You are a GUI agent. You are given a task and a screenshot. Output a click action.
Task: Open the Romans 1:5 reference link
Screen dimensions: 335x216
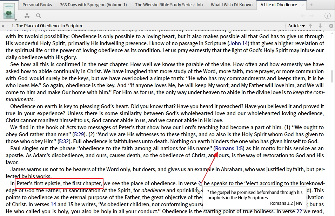(229, 148)
